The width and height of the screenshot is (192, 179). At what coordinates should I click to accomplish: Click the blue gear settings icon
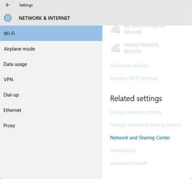[7, 18]
